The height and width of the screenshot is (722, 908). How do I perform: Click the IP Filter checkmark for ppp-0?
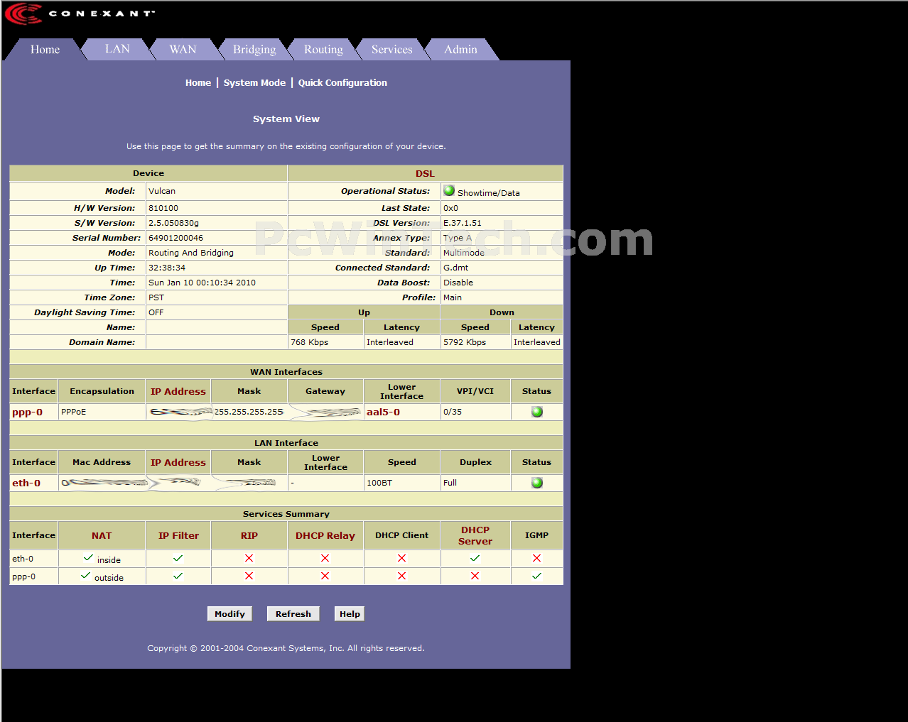pos(178,576)
